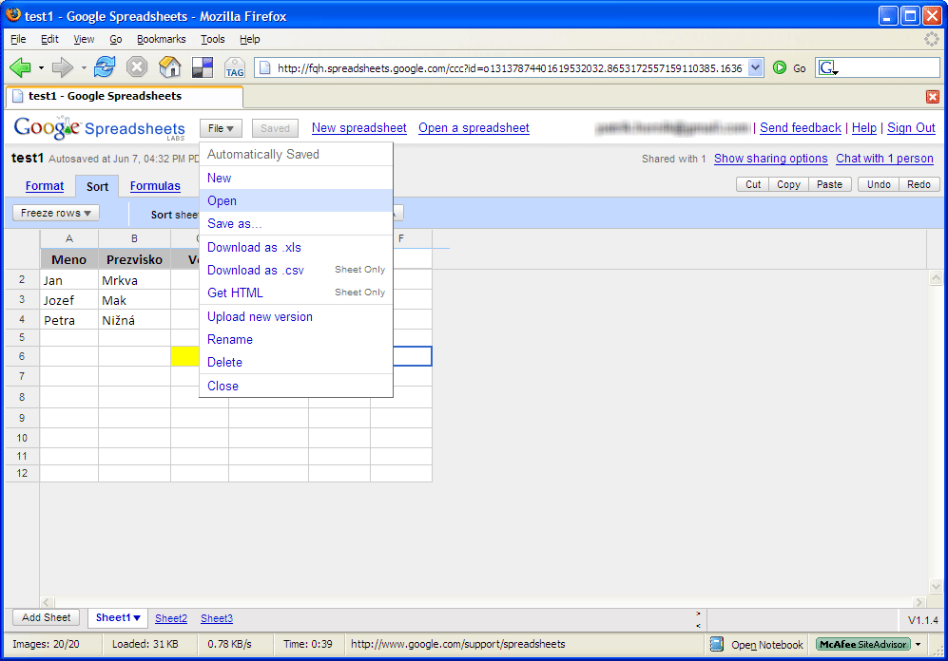This screenshot has height=661, width=948.
Task: Click the Stop loading icon
Action: pos(137,67)
